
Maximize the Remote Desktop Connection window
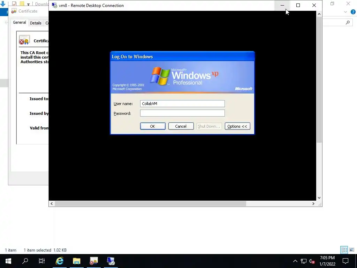tap(298, 5)
